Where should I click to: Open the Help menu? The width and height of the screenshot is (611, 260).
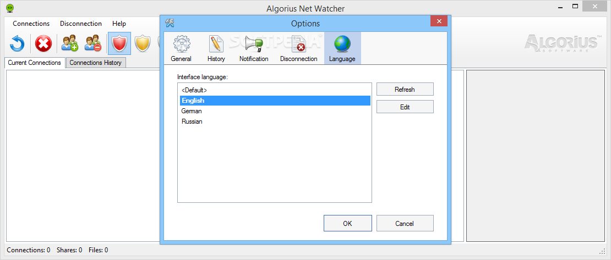tap(119, 24)
